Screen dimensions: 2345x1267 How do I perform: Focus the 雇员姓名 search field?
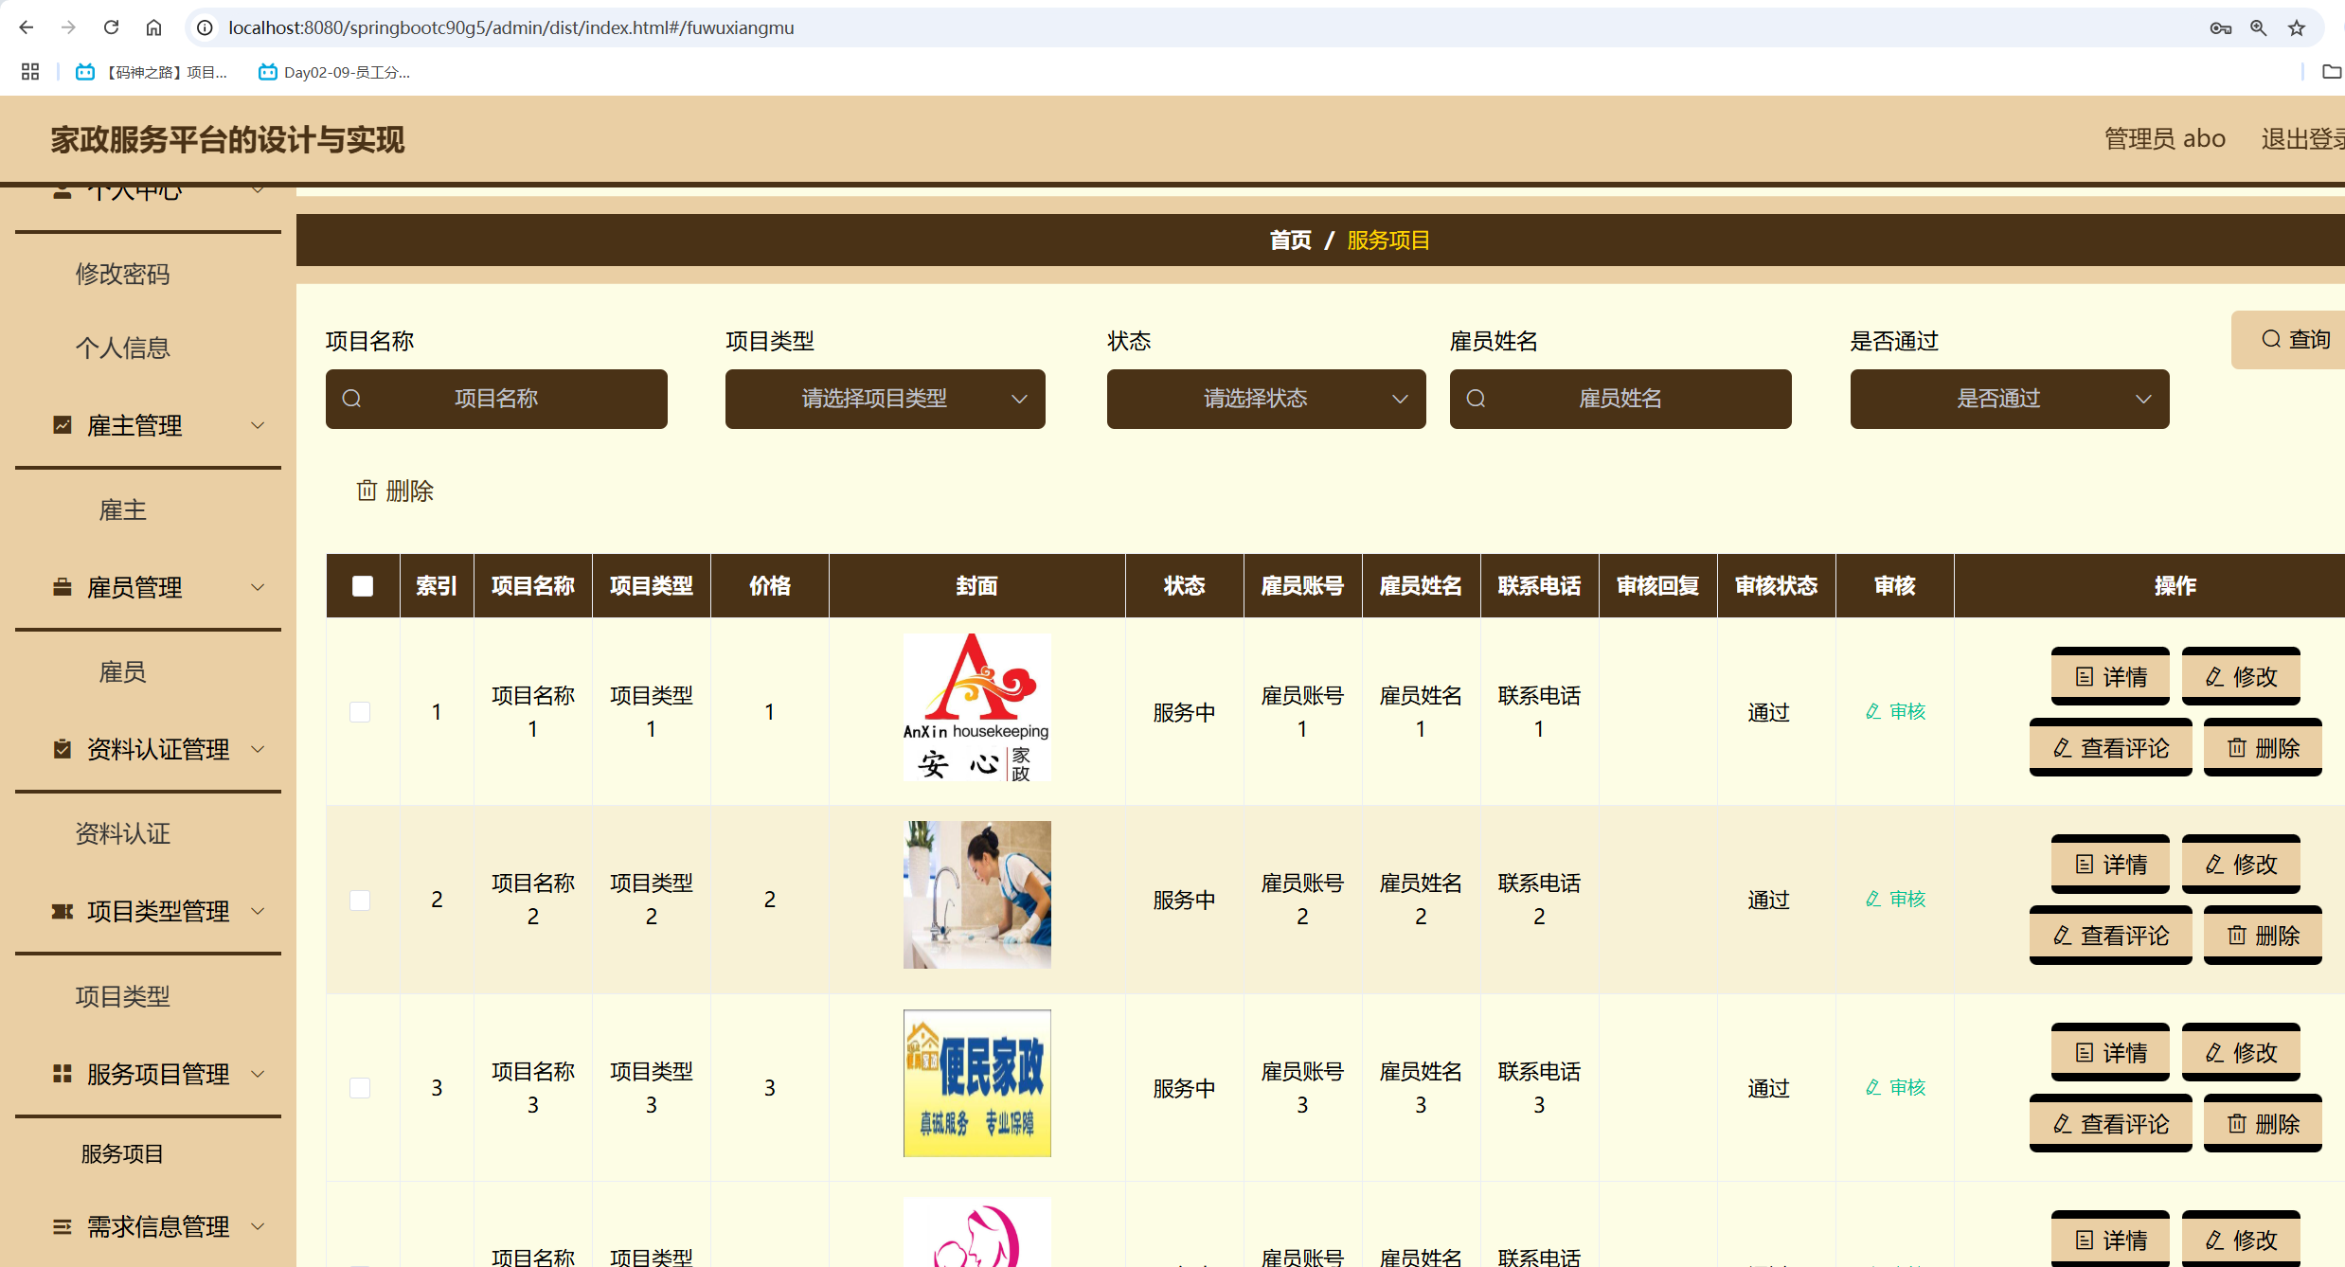(1620, 399)
